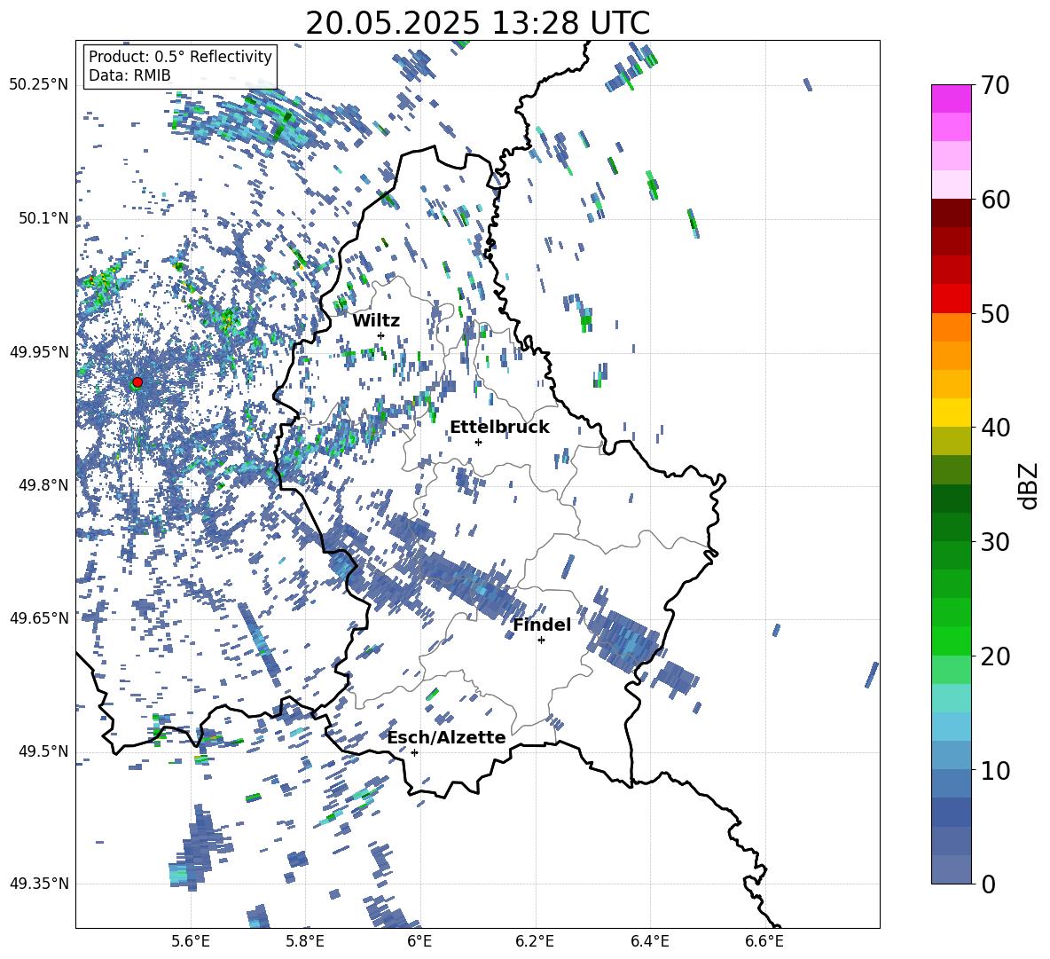
Task: Click the 70 value on colorbar
Action: (x=995, y=85)
